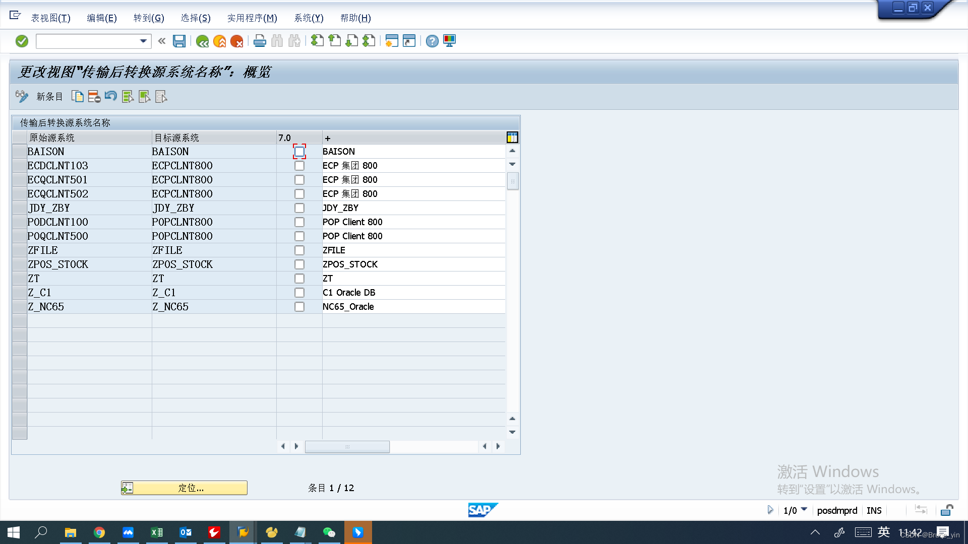This screenshot has width=968, height=544.
Task: Click the horizontal scrollbar thumb
Action: pos(347,446)
